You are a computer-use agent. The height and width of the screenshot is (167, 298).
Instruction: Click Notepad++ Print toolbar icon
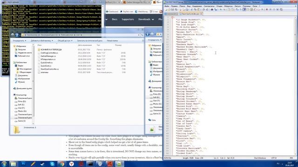(x=187, y=9)
